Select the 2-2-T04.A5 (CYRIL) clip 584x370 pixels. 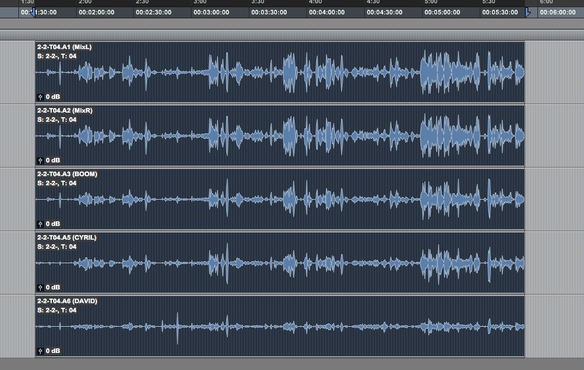click(x=66, y=238)
